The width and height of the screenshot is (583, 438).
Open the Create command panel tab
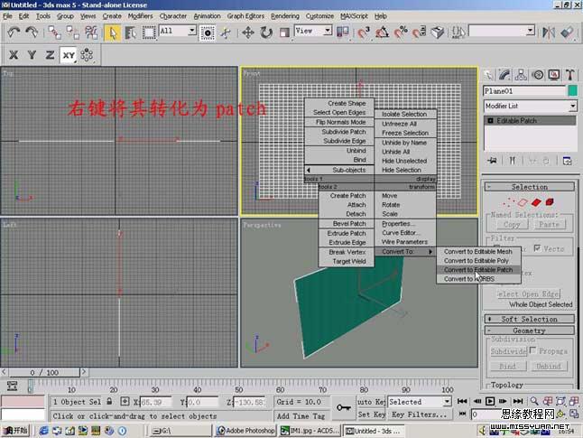pos(488,75)
